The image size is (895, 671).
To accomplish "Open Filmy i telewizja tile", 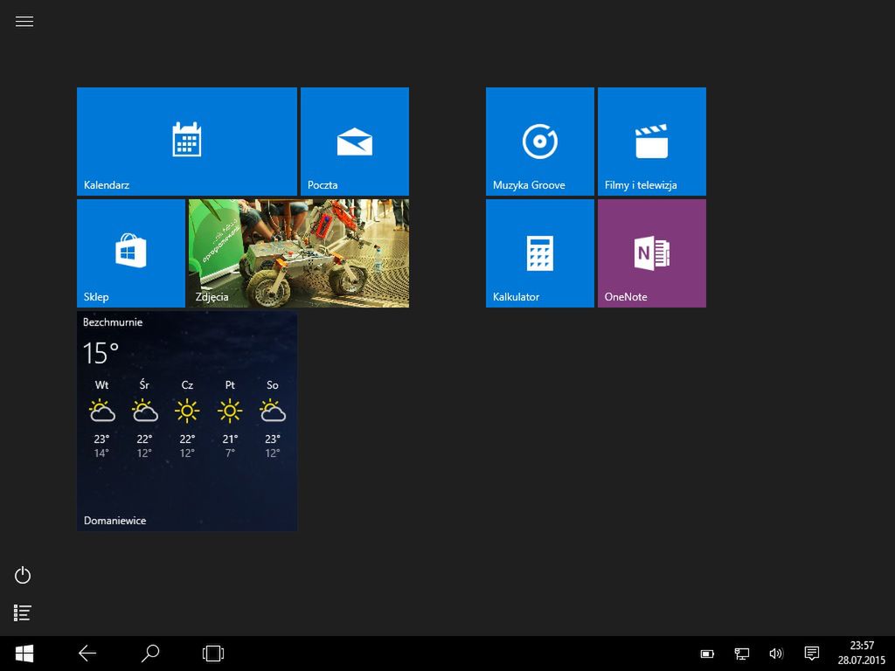I will coord(651,141).
